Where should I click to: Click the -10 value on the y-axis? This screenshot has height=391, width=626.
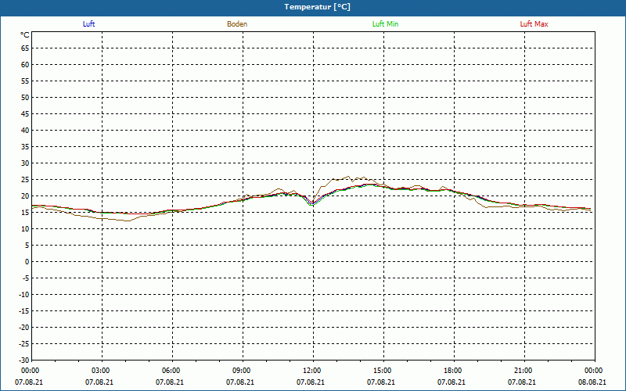point(24,295)
